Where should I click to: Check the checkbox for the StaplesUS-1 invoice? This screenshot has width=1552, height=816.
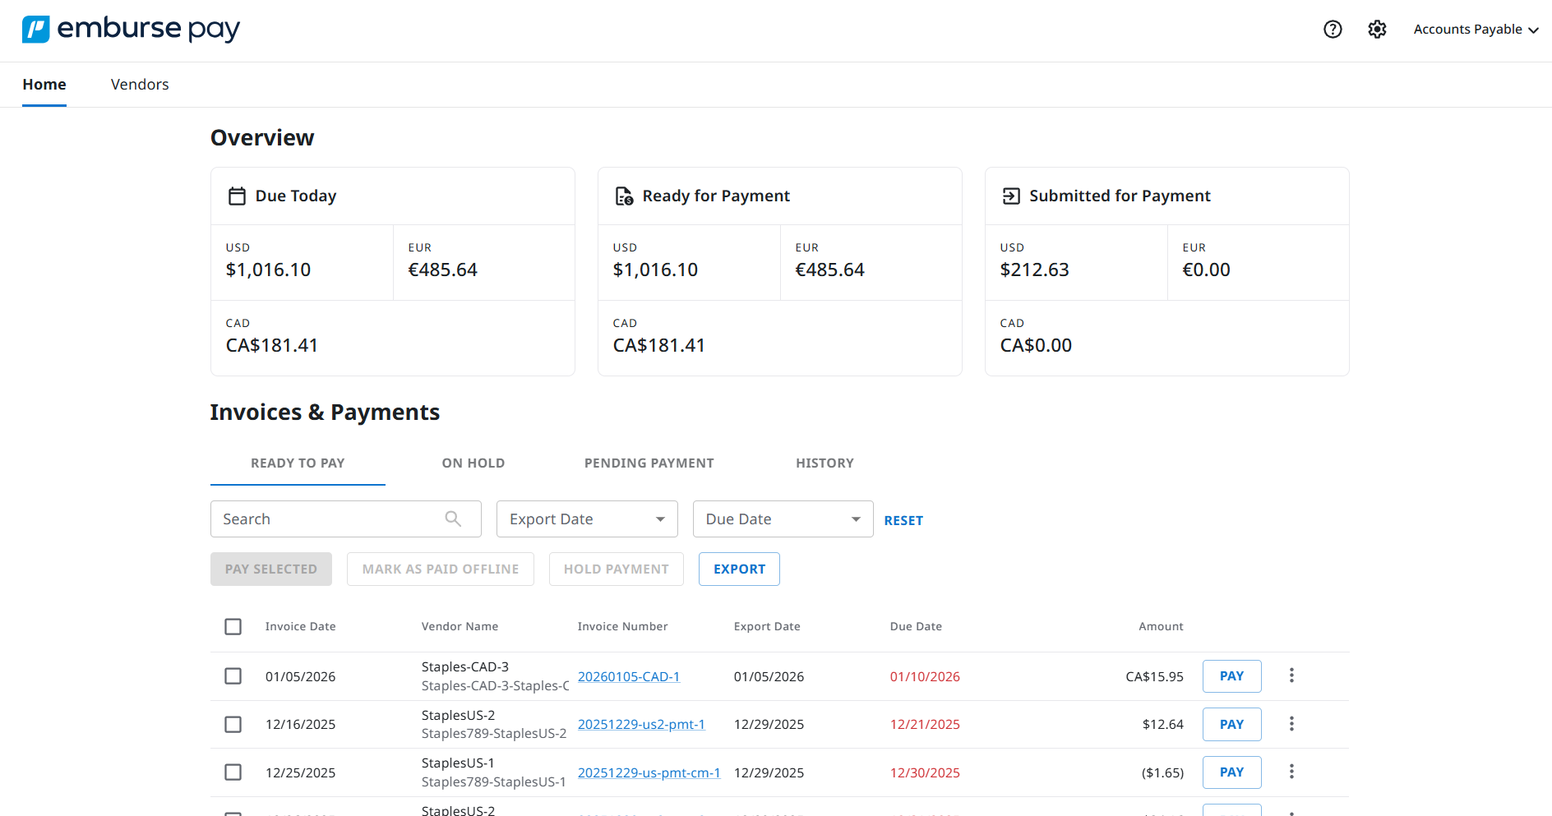pos(233,772)
